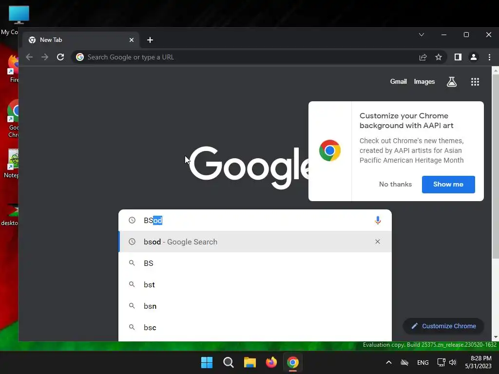Remove the bsod history suggestion
Viewport: 499px width, 374px height.
[378, 242]
